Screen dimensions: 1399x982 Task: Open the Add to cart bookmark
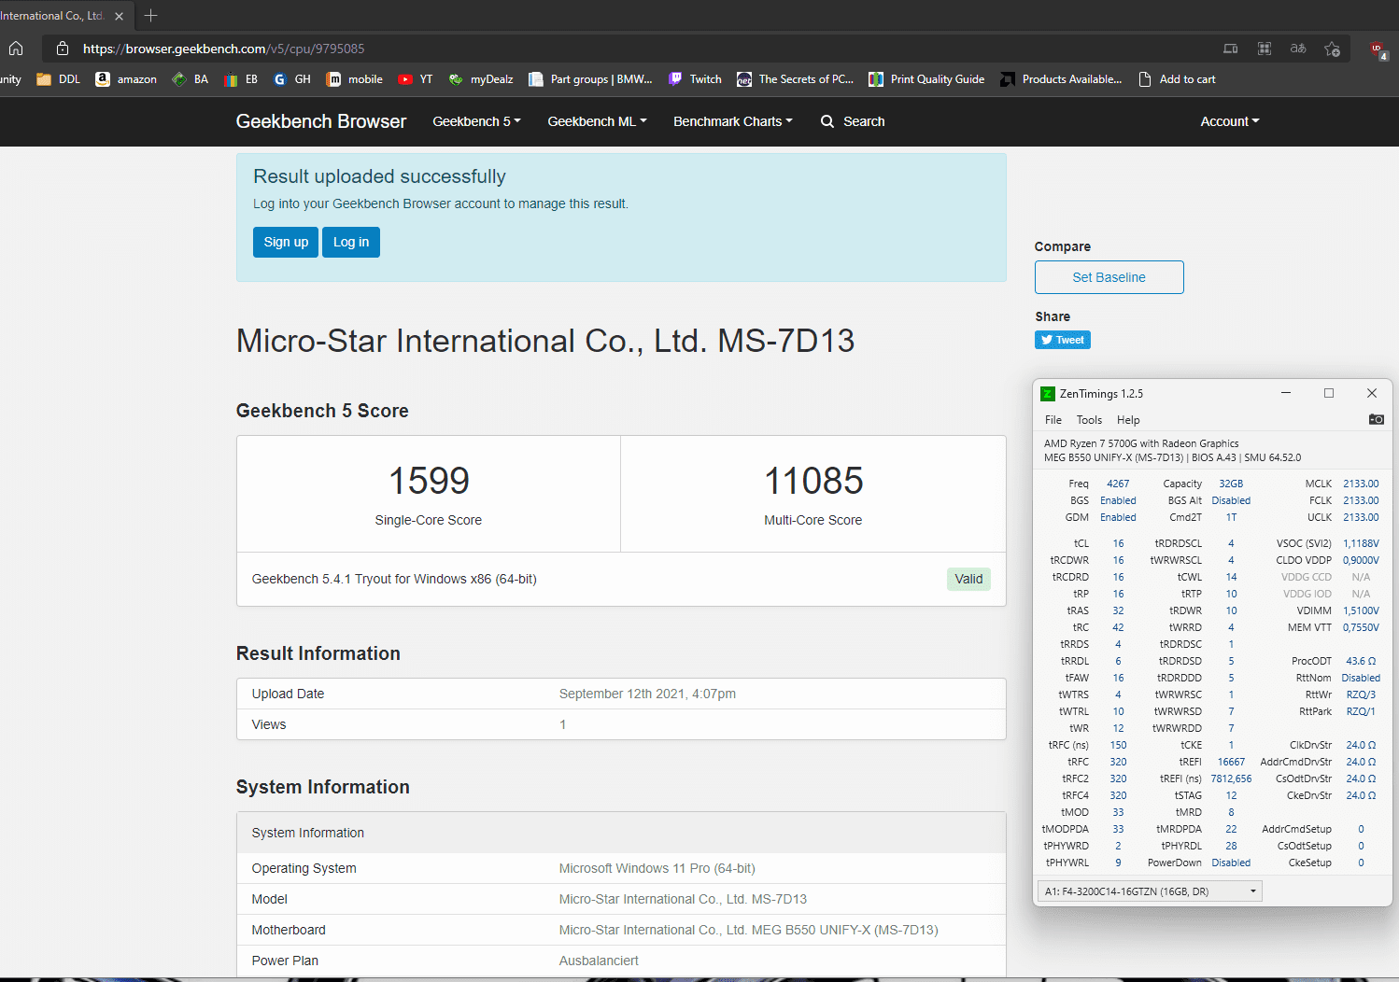point(1177,79)
